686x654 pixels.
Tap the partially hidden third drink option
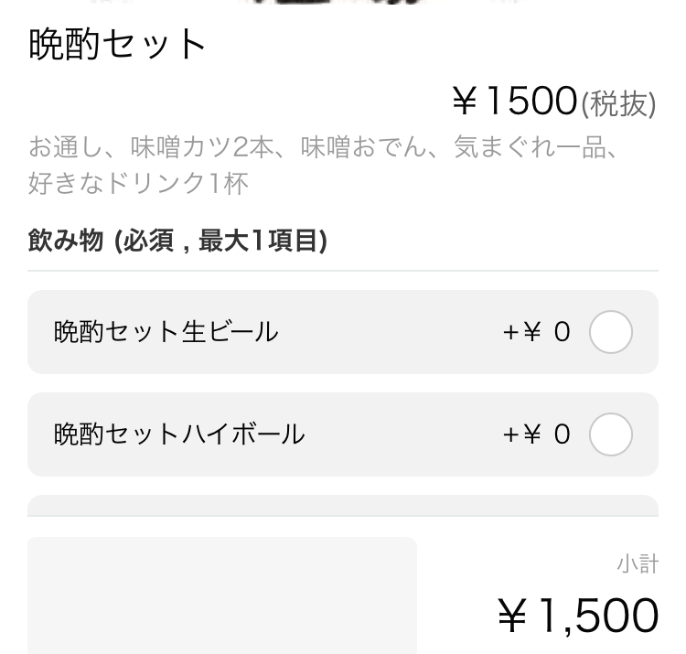tap(343, 506)
